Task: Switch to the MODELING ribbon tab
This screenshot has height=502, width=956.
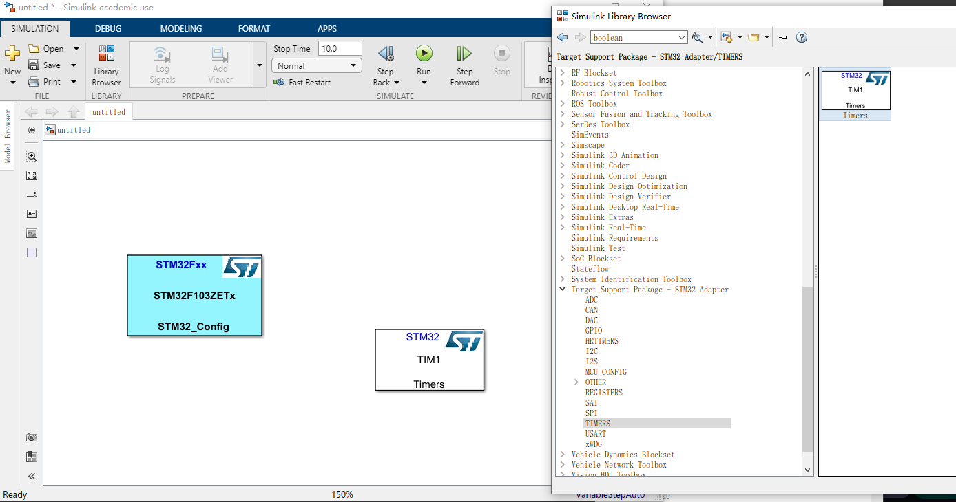Action: 180,28
